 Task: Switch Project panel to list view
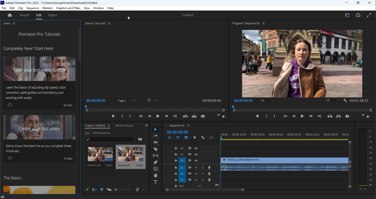click(94, 189)
